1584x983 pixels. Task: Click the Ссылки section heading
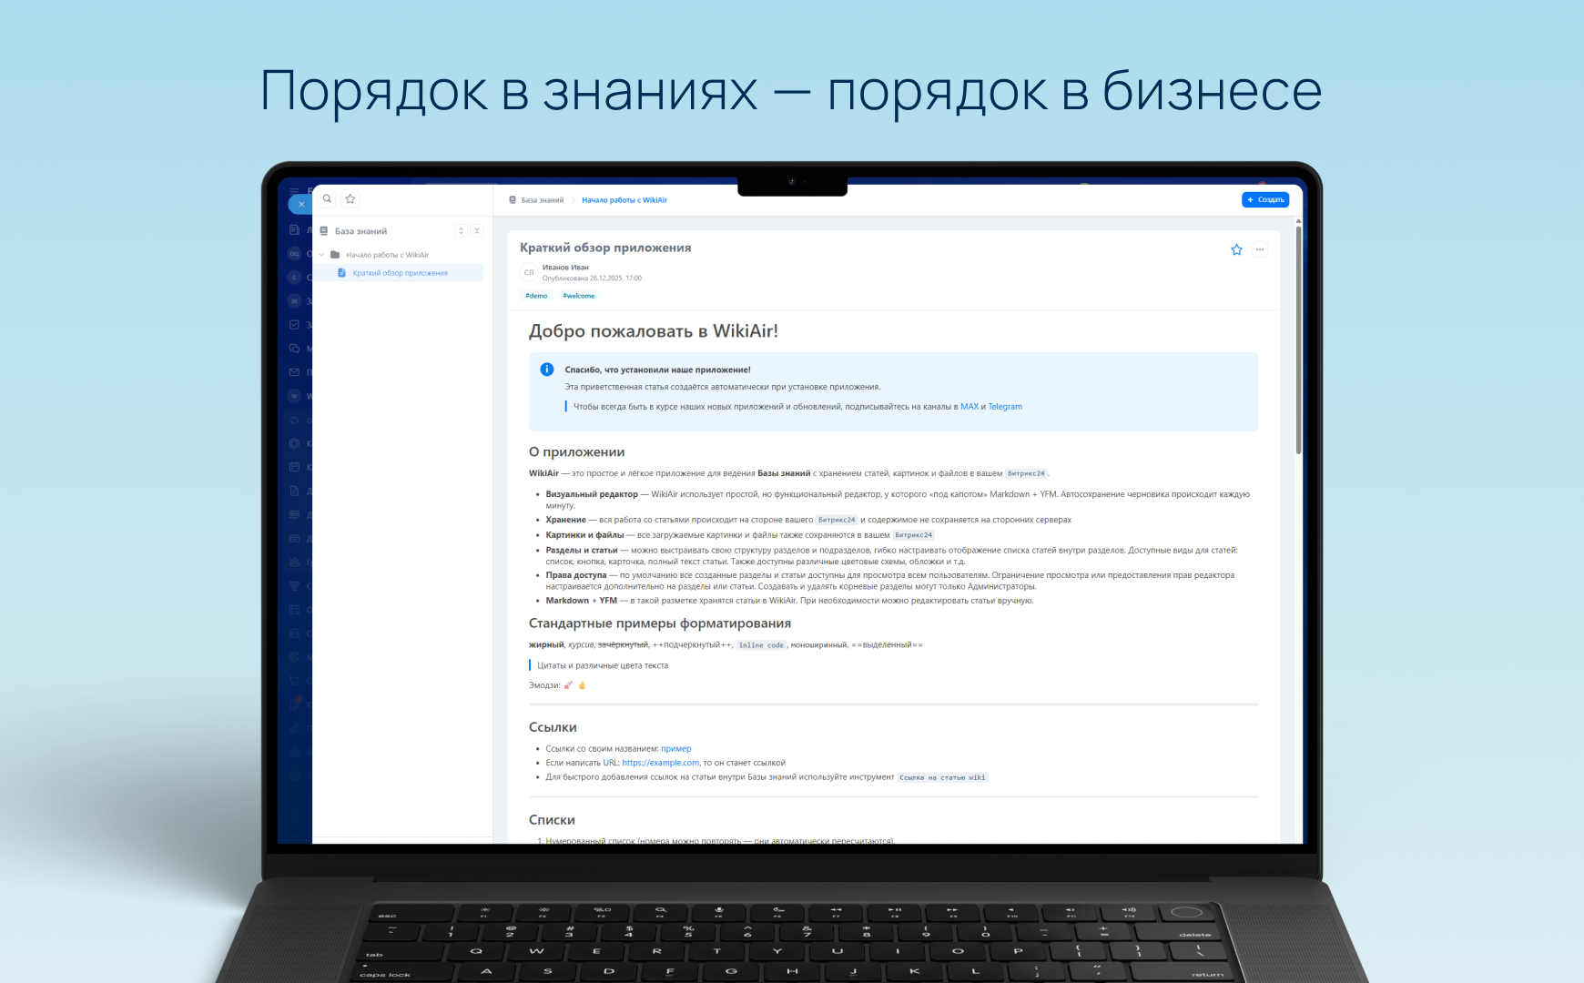(x=553, y=727)
